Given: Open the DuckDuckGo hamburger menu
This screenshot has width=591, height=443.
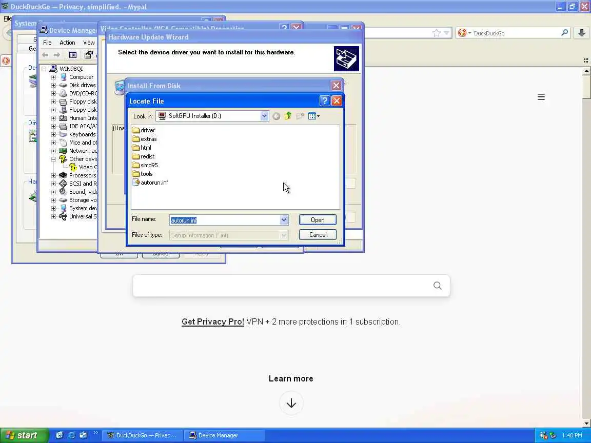Looking at the screenshot, I should click(x=541, y=97).
